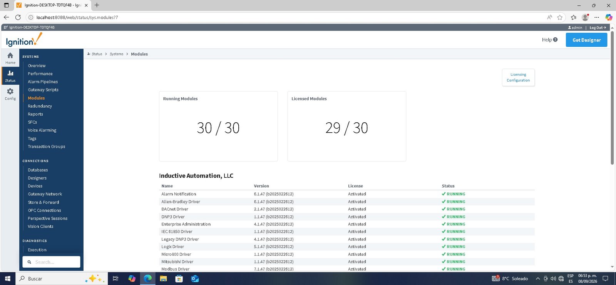Click Status breadcrumb link
This screenshot has height=285, width=616.
pos(97,54)
